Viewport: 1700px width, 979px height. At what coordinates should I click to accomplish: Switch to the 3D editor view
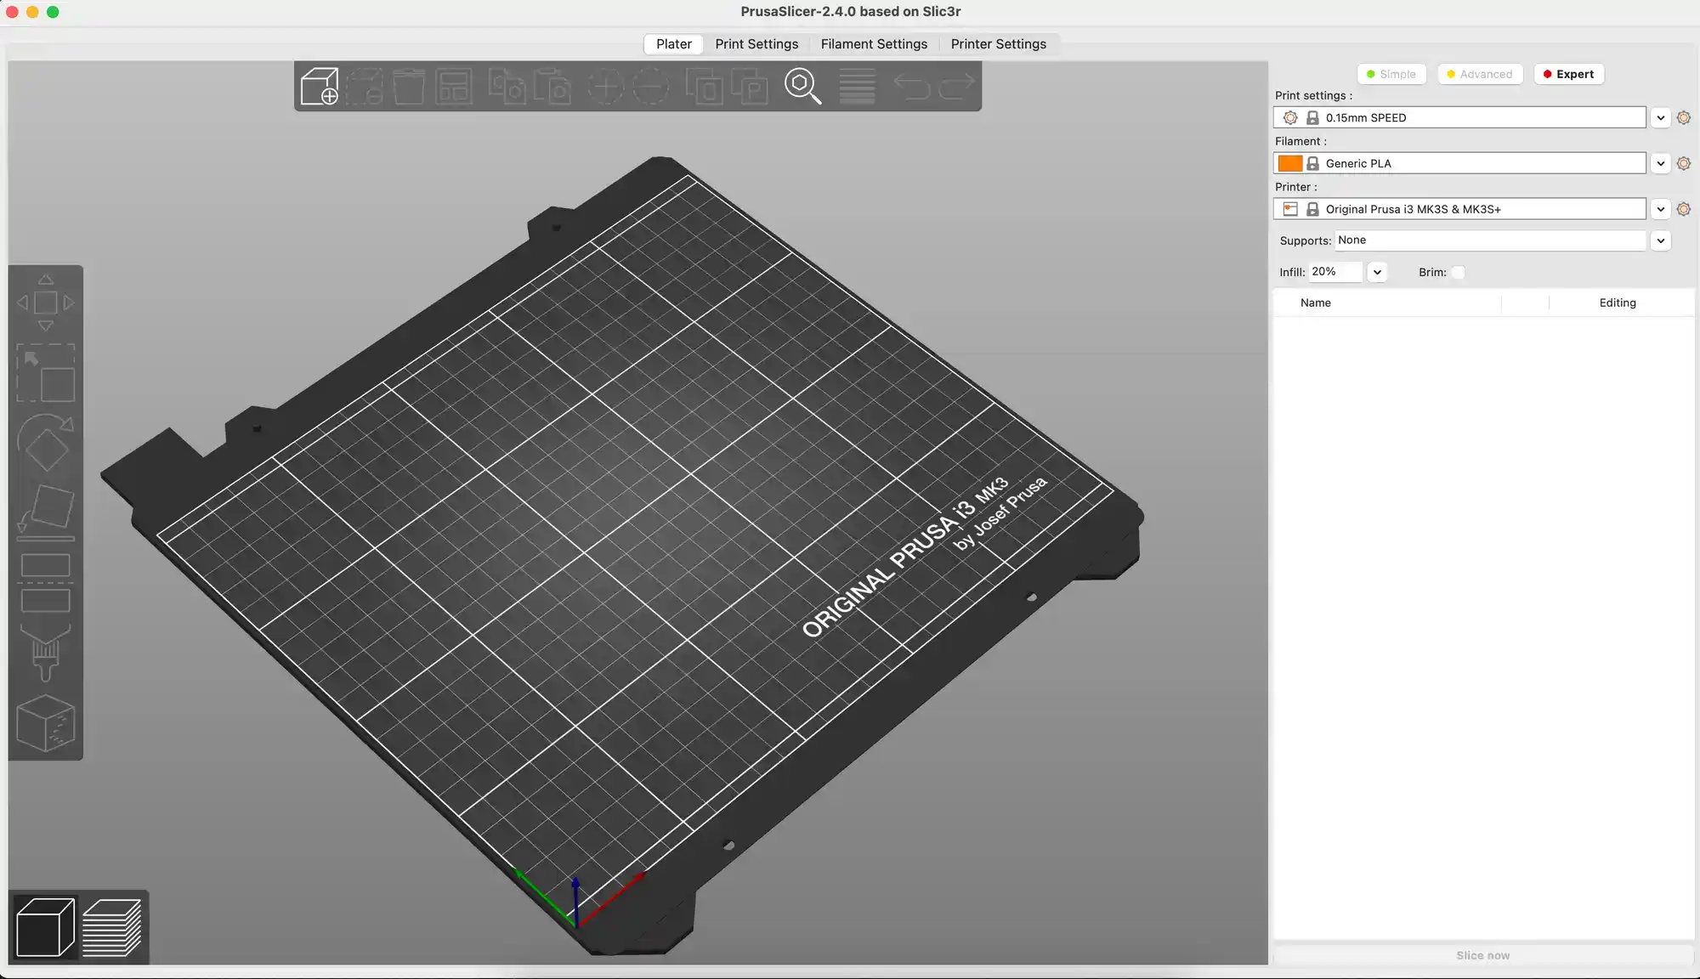[x=46, y=927]
